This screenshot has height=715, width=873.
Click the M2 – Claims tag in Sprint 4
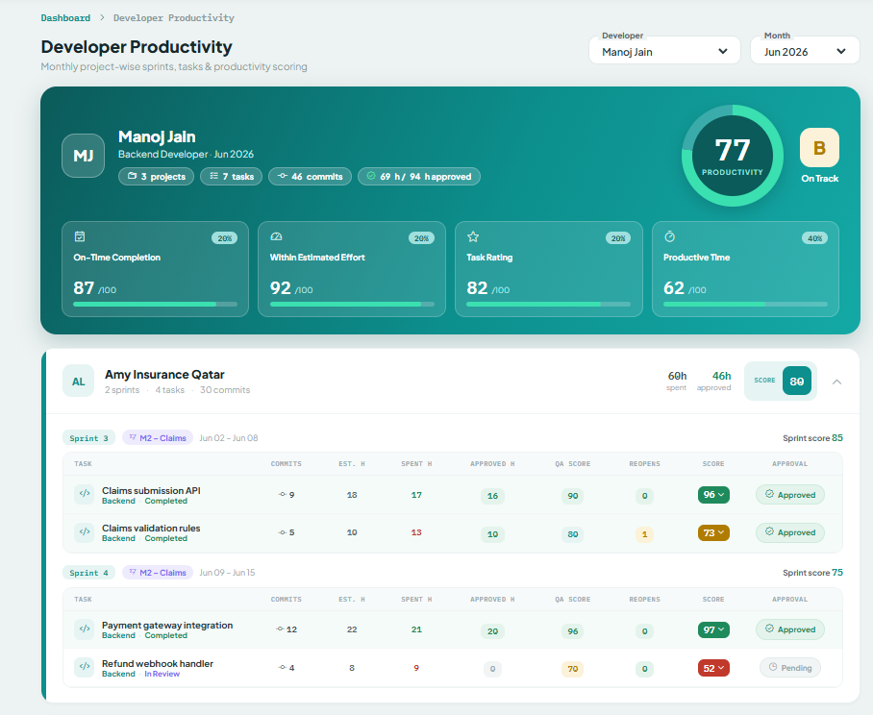point(158,573)
